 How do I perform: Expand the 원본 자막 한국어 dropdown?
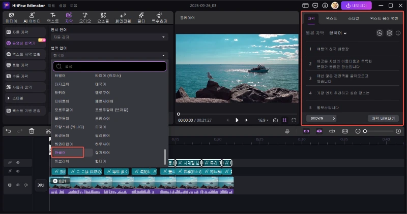337,33
